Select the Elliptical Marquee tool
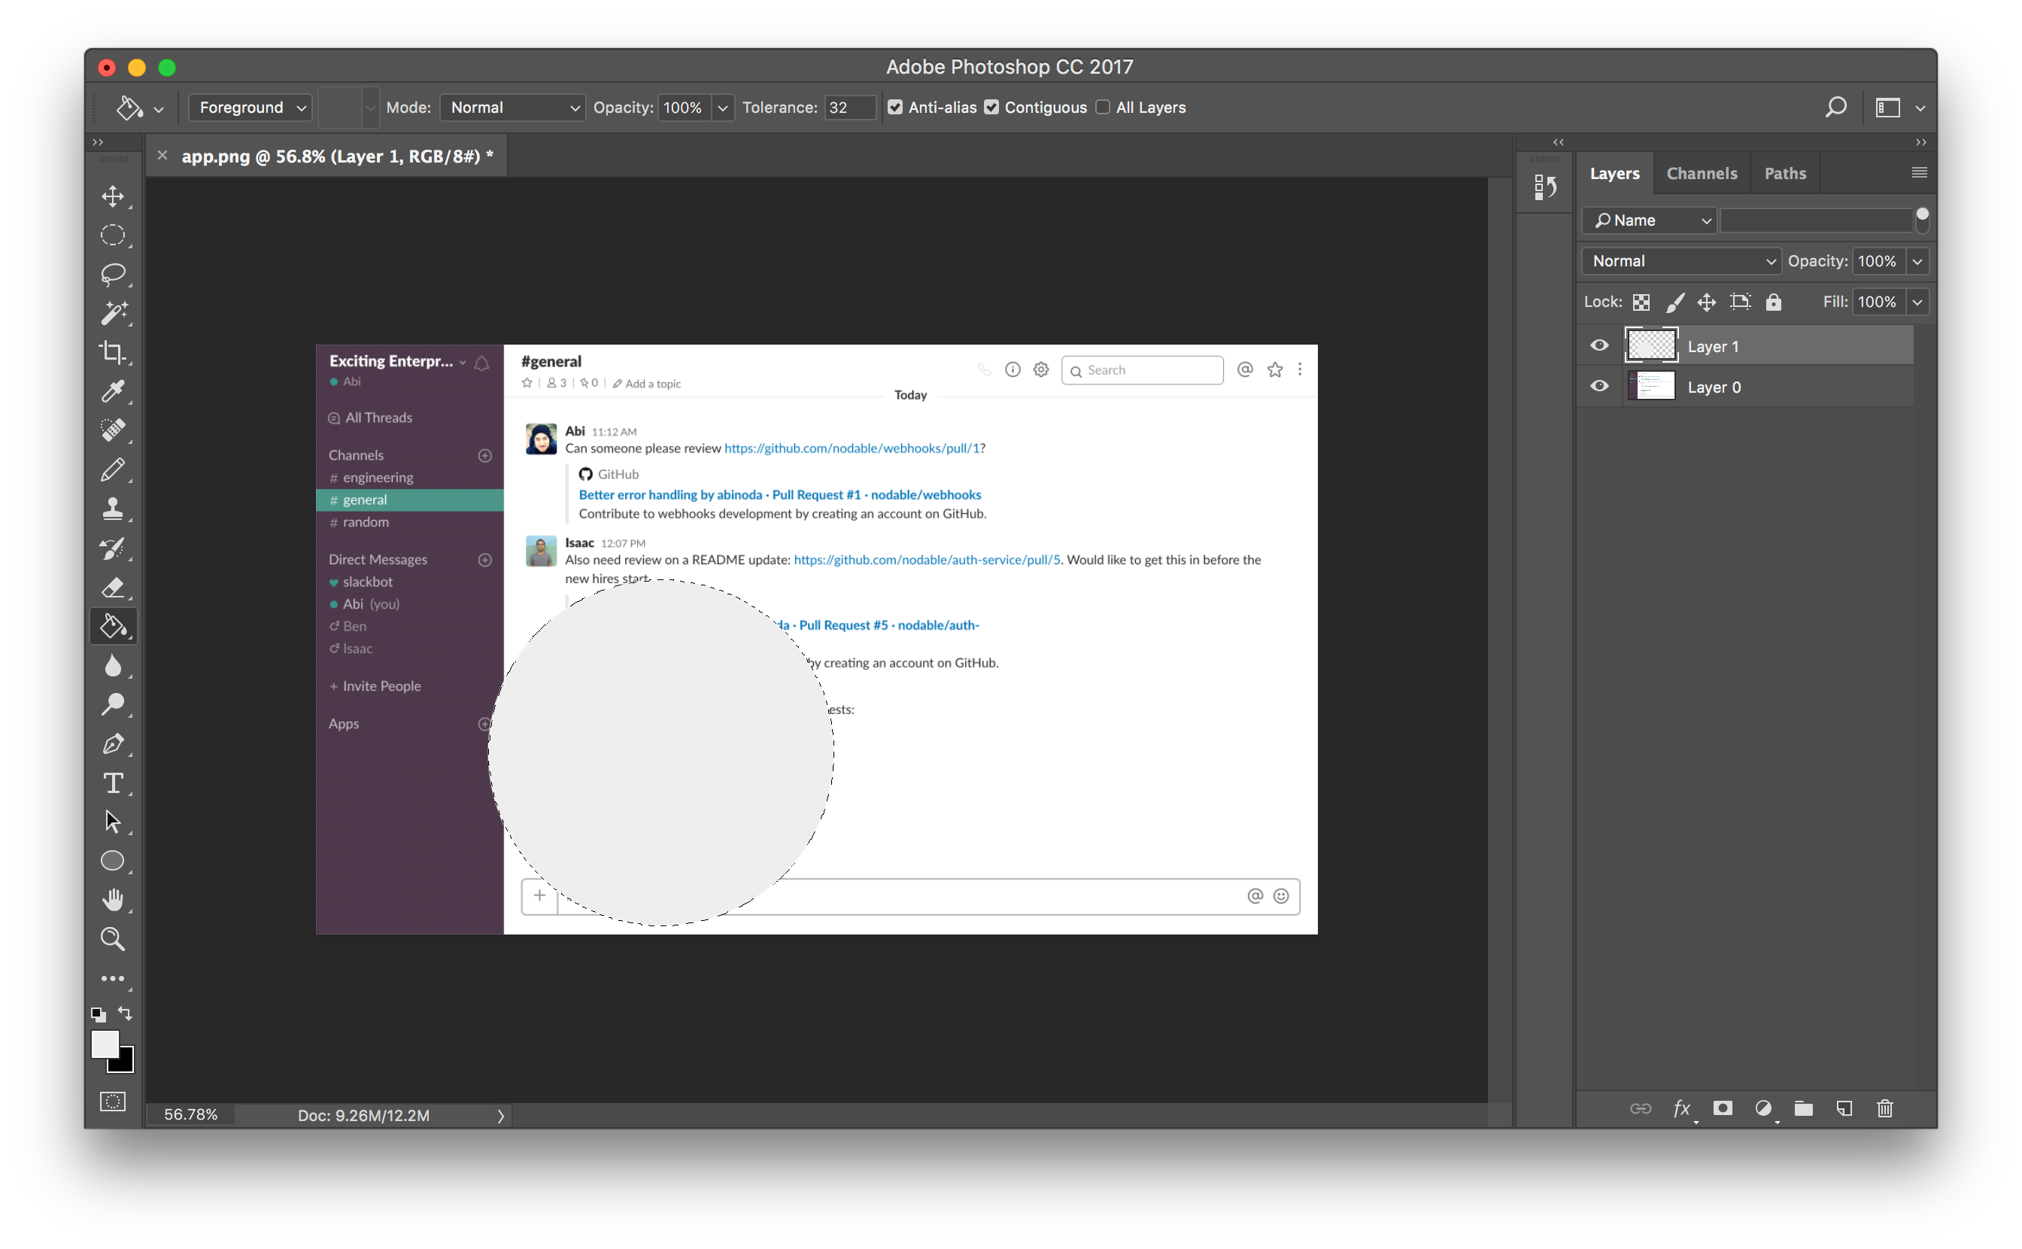2022x1249 pixels. coord(113,236)
